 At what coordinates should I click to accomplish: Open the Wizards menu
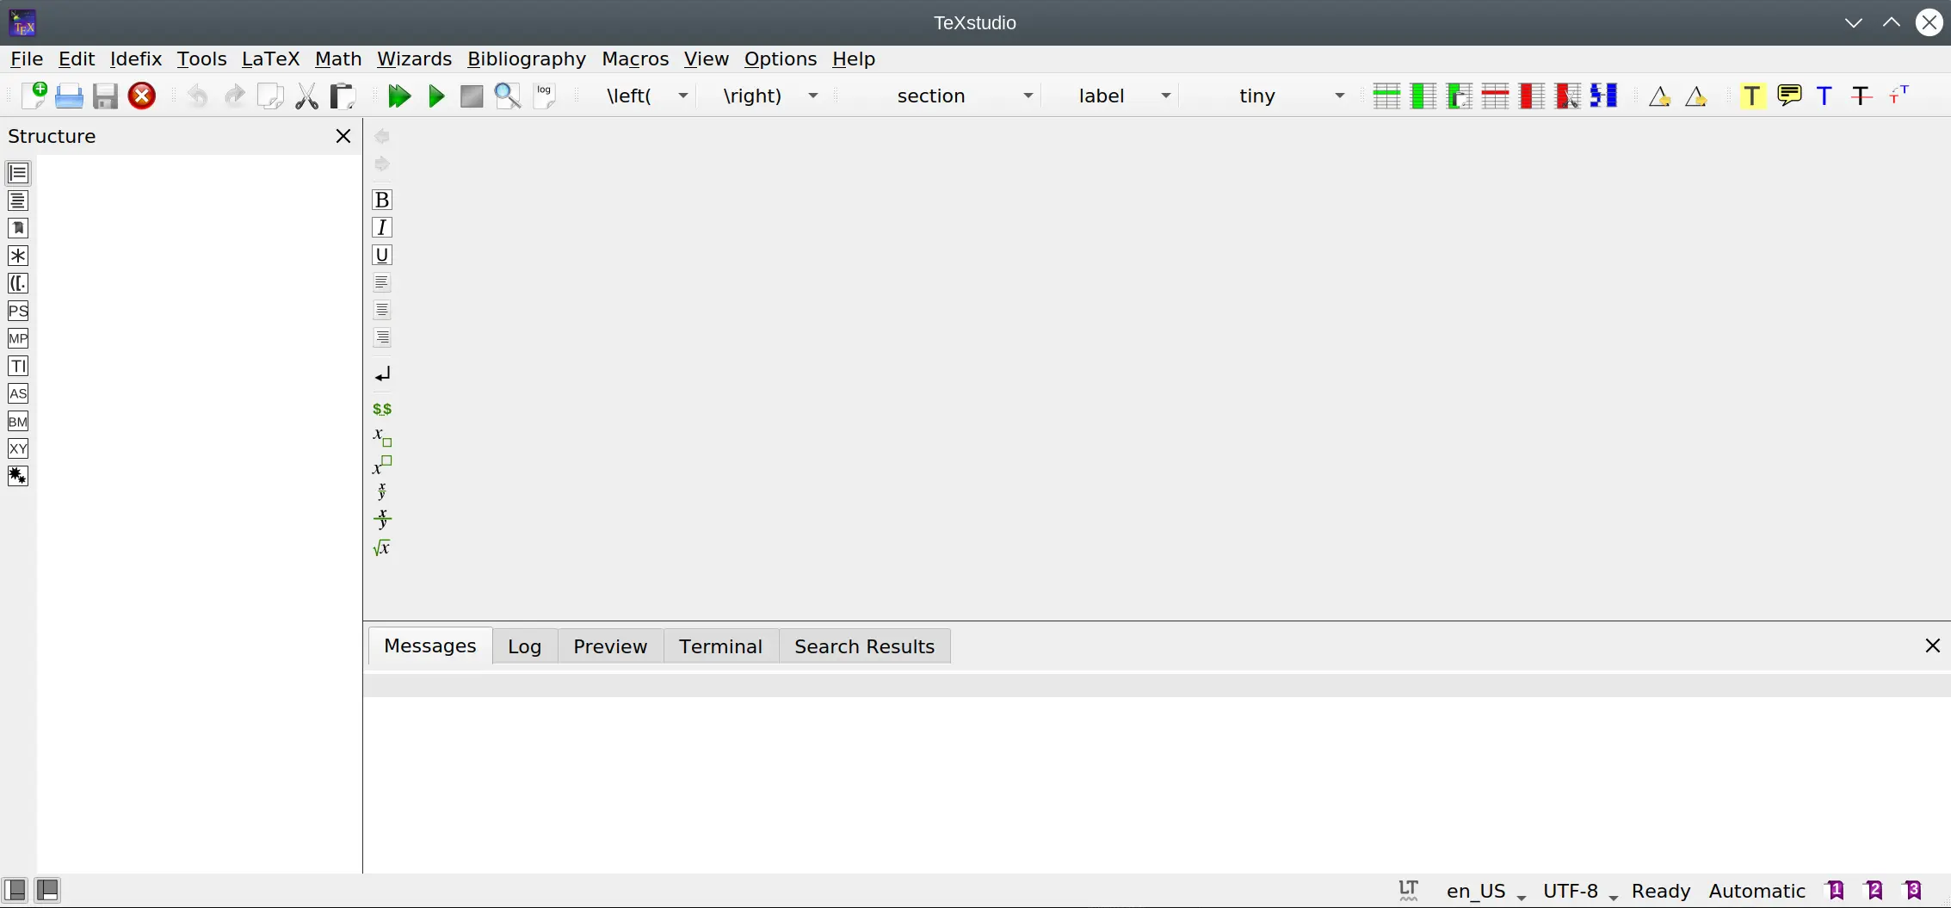click(414, 59)
